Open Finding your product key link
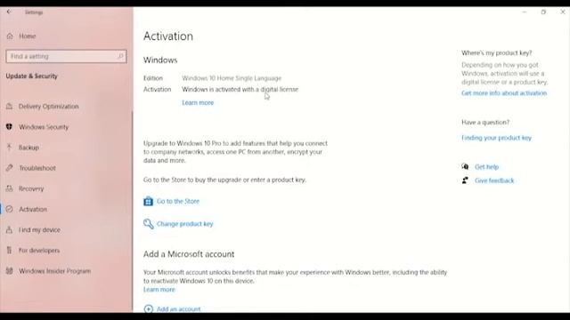Screen dimensions: 570x320 [497, 138]
